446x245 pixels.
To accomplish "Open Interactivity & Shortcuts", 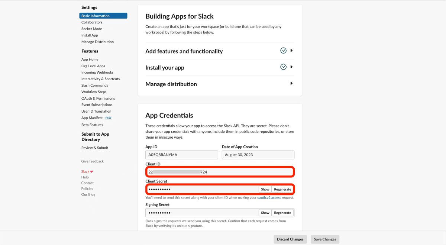I will point(100,79).
